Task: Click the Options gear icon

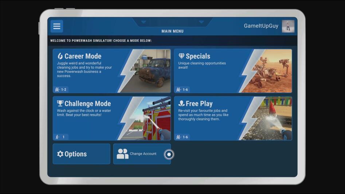Action: 60,154
